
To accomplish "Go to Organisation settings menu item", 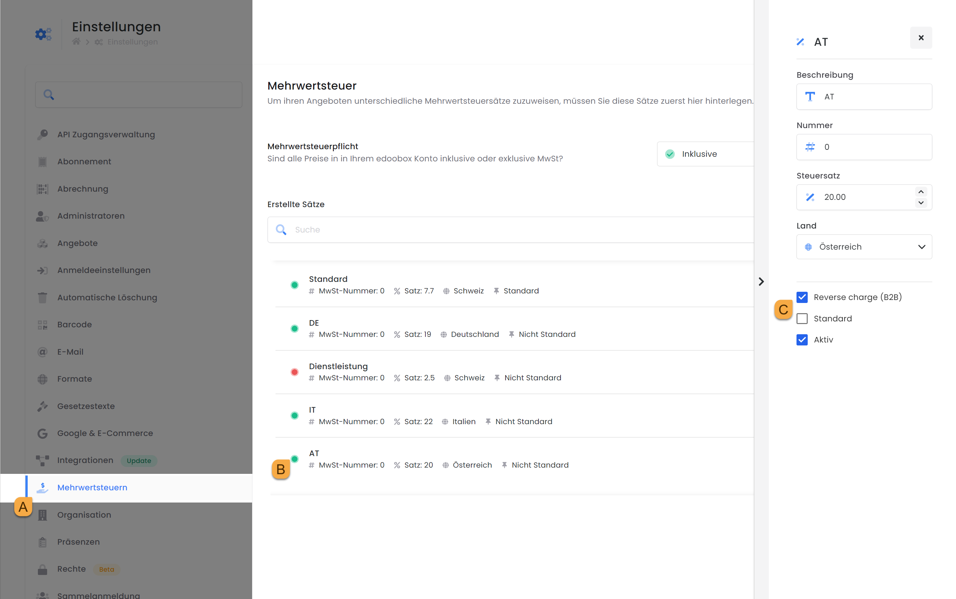I will point(84,515).
